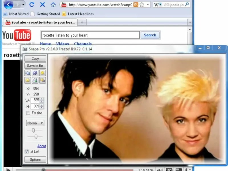
Task: Uncheck the at Left checkbox
Action: coord(27,152)
